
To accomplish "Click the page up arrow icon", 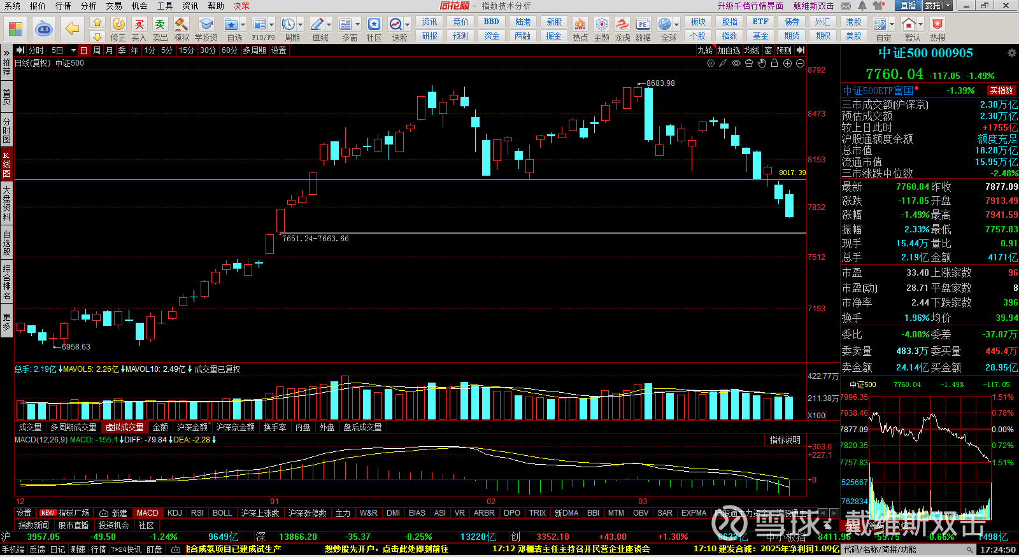I will point(97,22).
